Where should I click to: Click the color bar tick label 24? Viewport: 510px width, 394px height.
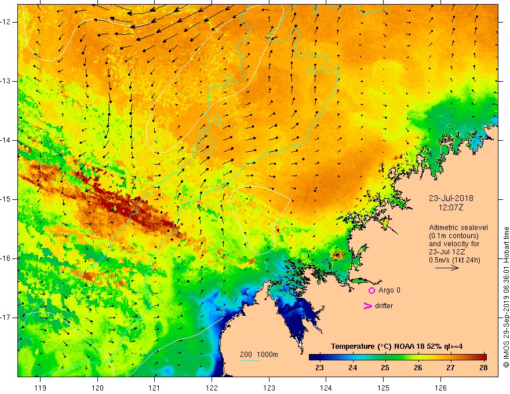click(352, 368)
